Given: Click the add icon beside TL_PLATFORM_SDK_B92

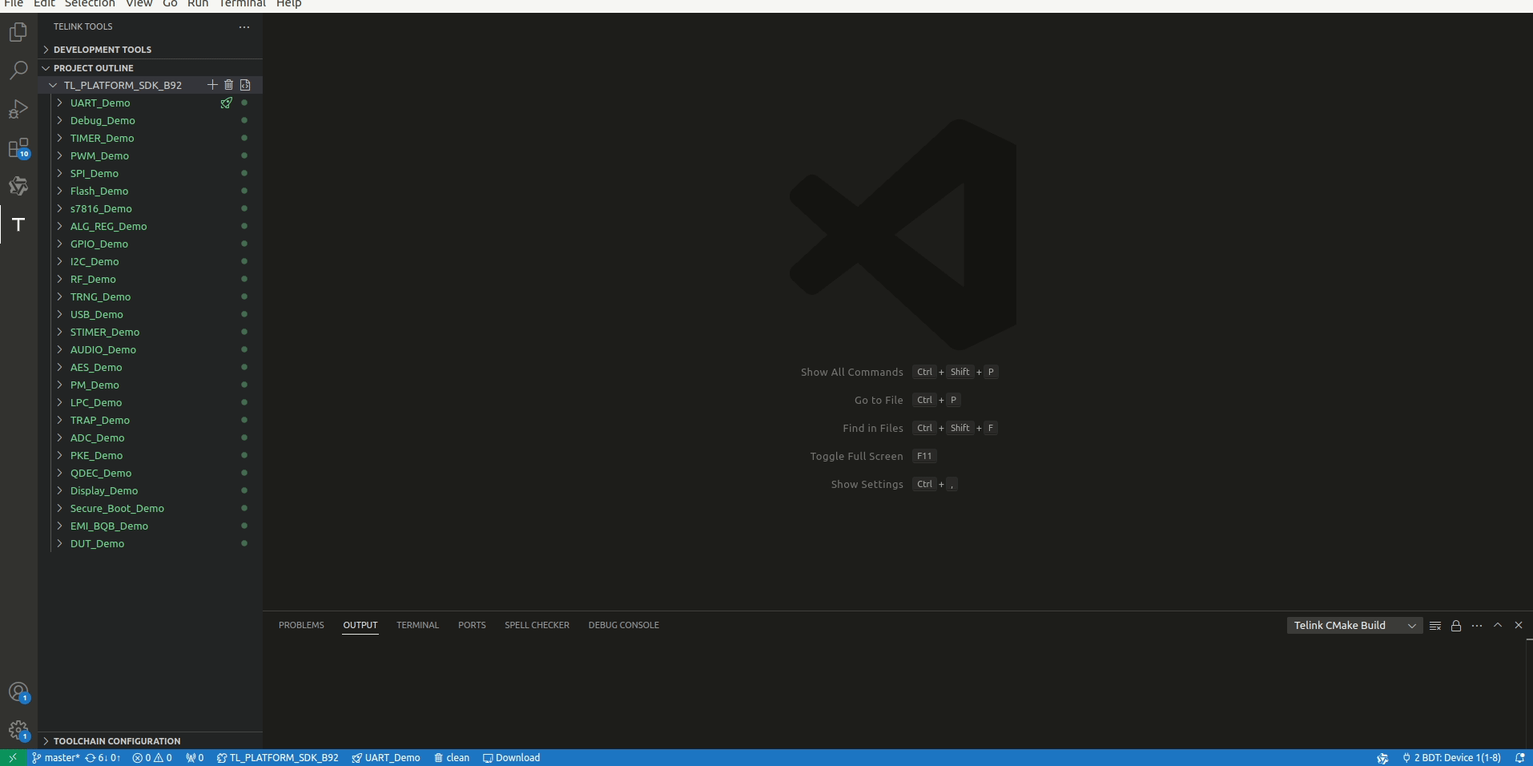Looking at the screenshot, I should point(212,85).
